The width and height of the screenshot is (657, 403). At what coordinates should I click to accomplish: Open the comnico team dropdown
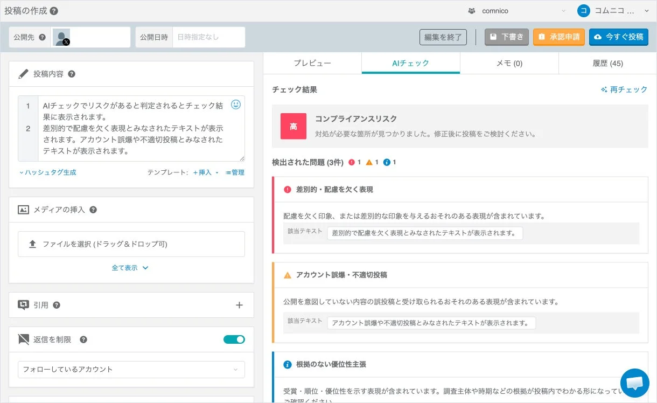tap(517, 11)
